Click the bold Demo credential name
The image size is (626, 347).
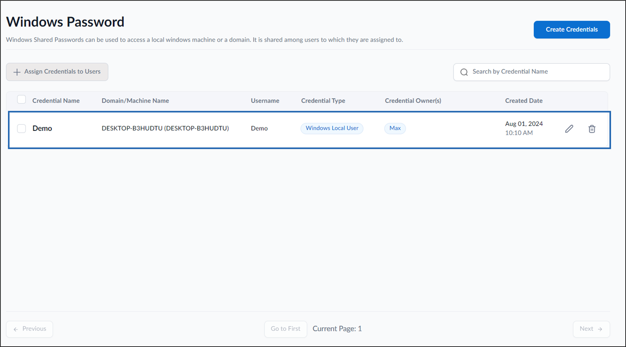click(42, 128)
